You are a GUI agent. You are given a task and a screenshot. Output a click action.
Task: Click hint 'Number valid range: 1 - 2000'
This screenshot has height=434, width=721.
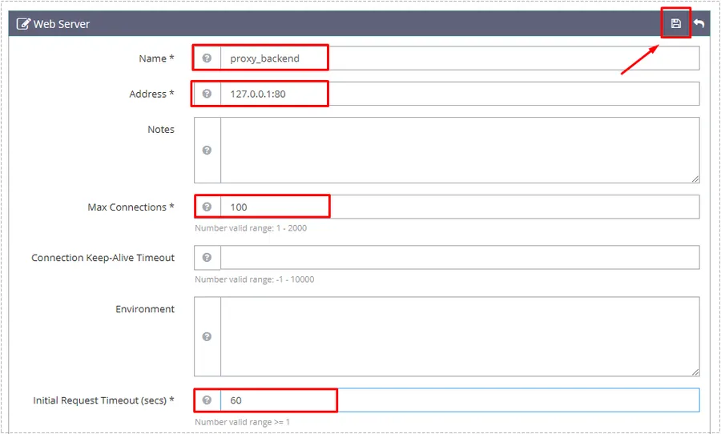251,228
